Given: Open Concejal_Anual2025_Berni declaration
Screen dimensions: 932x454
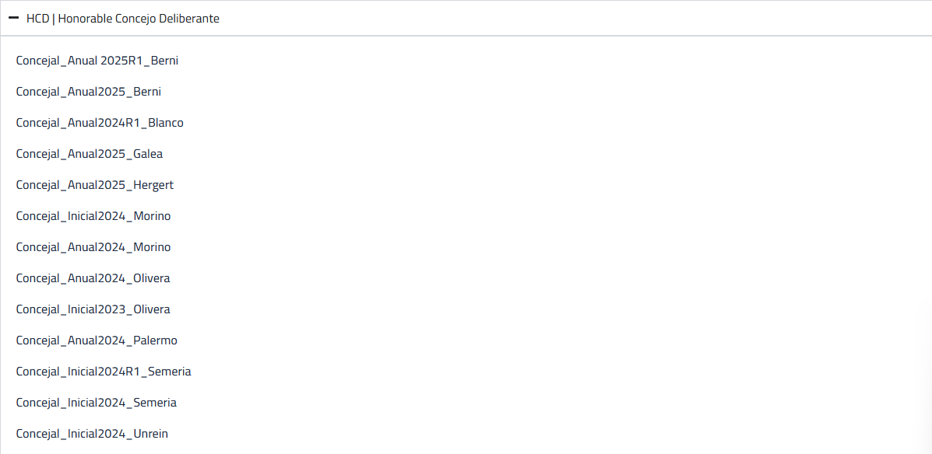Looking at the screenshot, I should tap(89, 92).
